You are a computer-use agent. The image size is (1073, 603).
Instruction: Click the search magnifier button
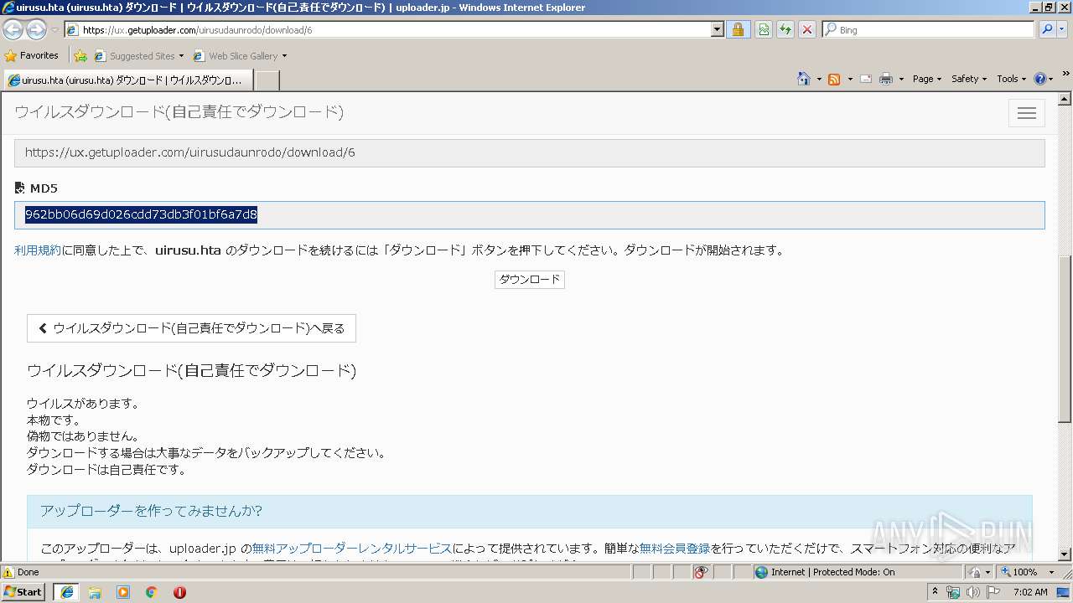coord(1047,29)
